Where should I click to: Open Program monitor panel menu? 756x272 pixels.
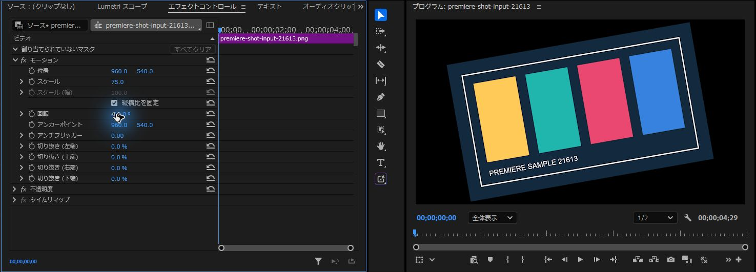pos(539,7)
